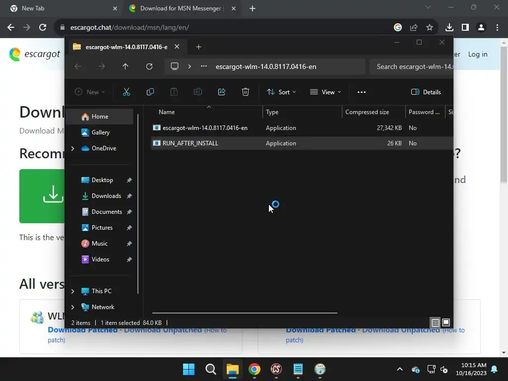Open the address bar ellipsis for hidden path
This screenshot has width=508, height=381.
204,66
